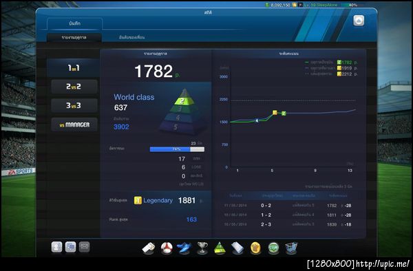
Task: Open the first sub-tab under the main tab
Action: click(74, 37)
